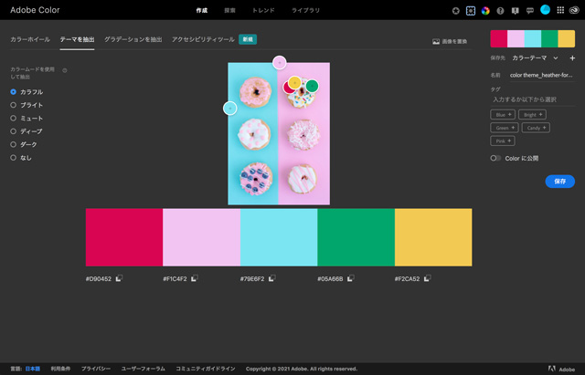Click the Adobe logo in footer
The width and height of the screenshot is (585, 375).
pyautogui.click(x=561, y=369)
